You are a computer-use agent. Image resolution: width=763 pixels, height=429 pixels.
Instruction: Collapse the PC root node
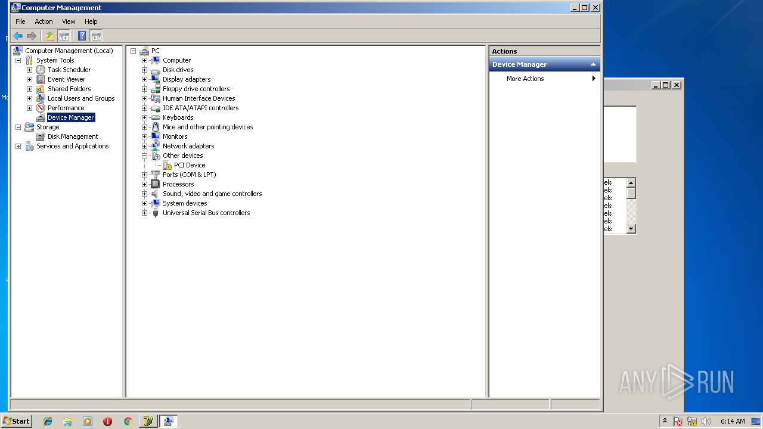pyautogui.click(x=133, y=51)
